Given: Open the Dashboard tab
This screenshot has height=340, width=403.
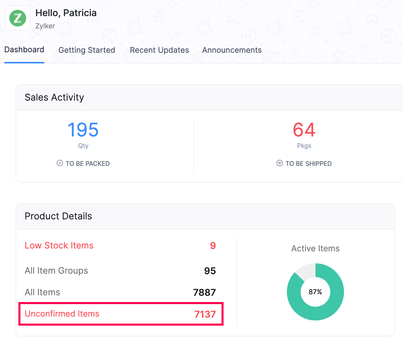Looking at the screenshot, I should click(24, 50).
